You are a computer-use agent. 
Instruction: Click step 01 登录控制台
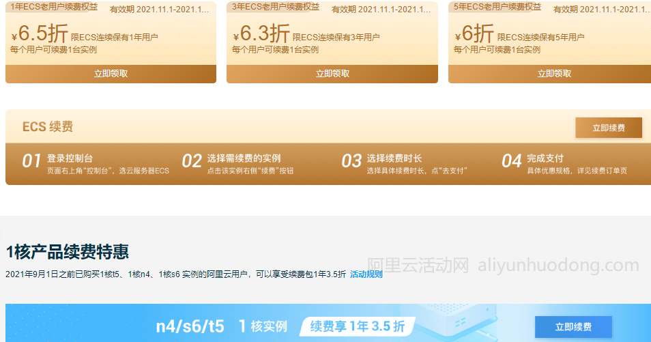[x=96, y=163]
